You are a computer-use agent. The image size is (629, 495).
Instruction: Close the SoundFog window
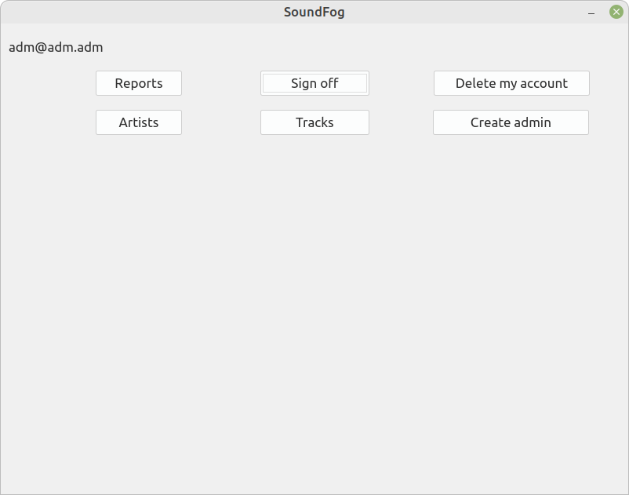pyautogui.click(x=616, y=12)
